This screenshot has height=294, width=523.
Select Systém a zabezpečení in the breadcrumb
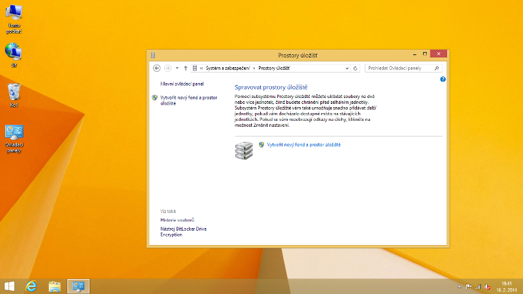(x=228, y=68)
